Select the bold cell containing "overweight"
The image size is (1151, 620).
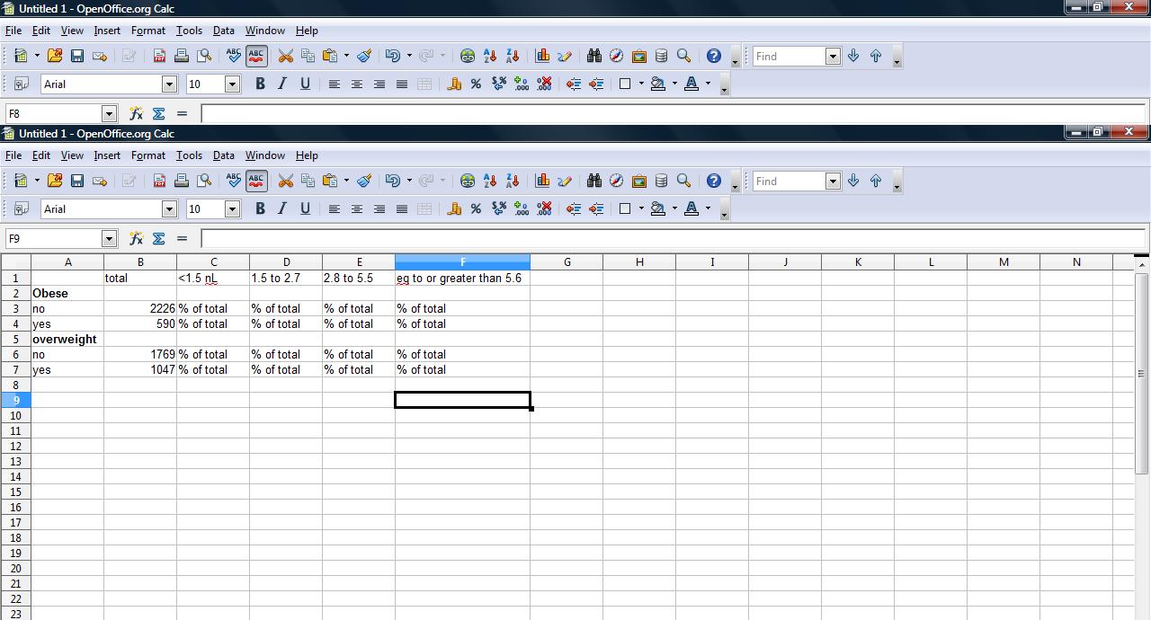(x=67, y=339)
